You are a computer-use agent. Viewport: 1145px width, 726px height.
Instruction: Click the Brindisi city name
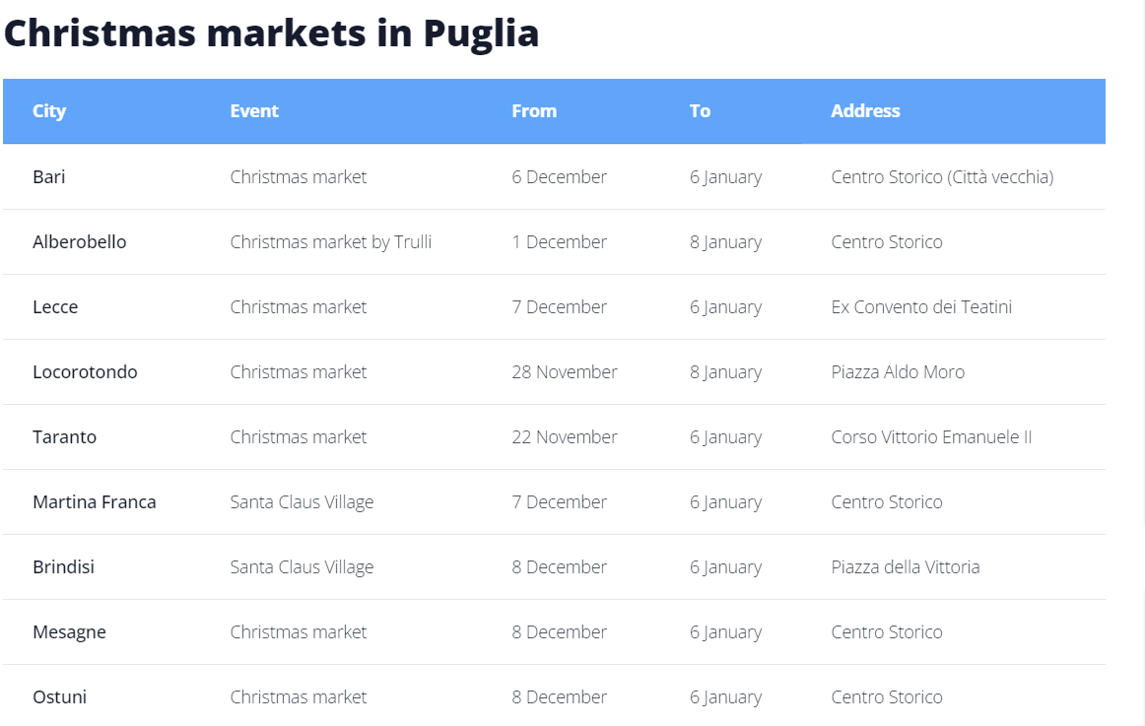click(x=63, y=567)
